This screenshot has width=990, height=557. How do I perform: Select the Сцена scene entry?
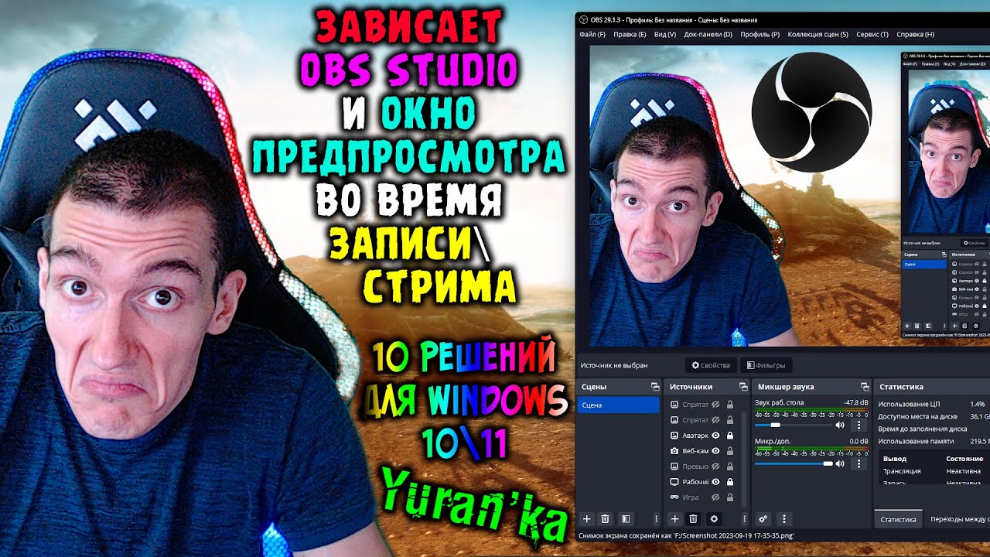tap(618, 405)
